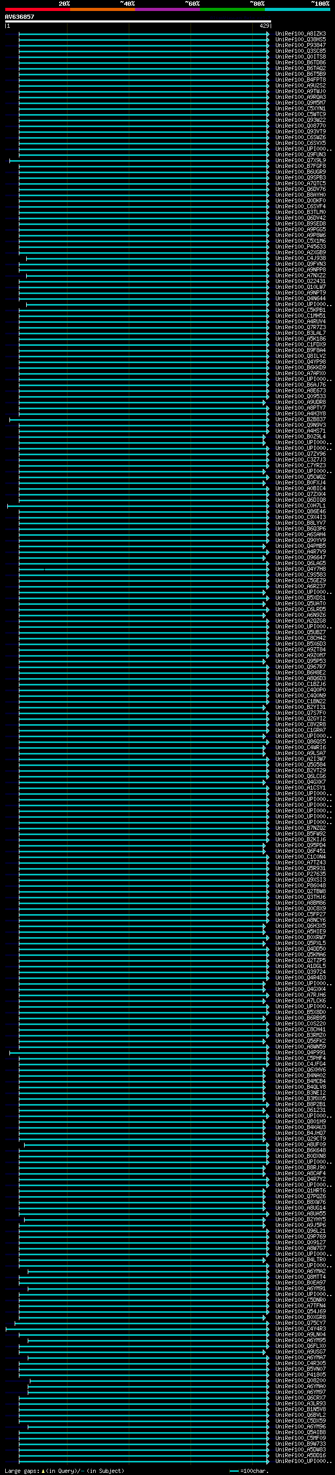
Task: Select hit label UniRef100_A4RUV4
Action: (300, 322)
